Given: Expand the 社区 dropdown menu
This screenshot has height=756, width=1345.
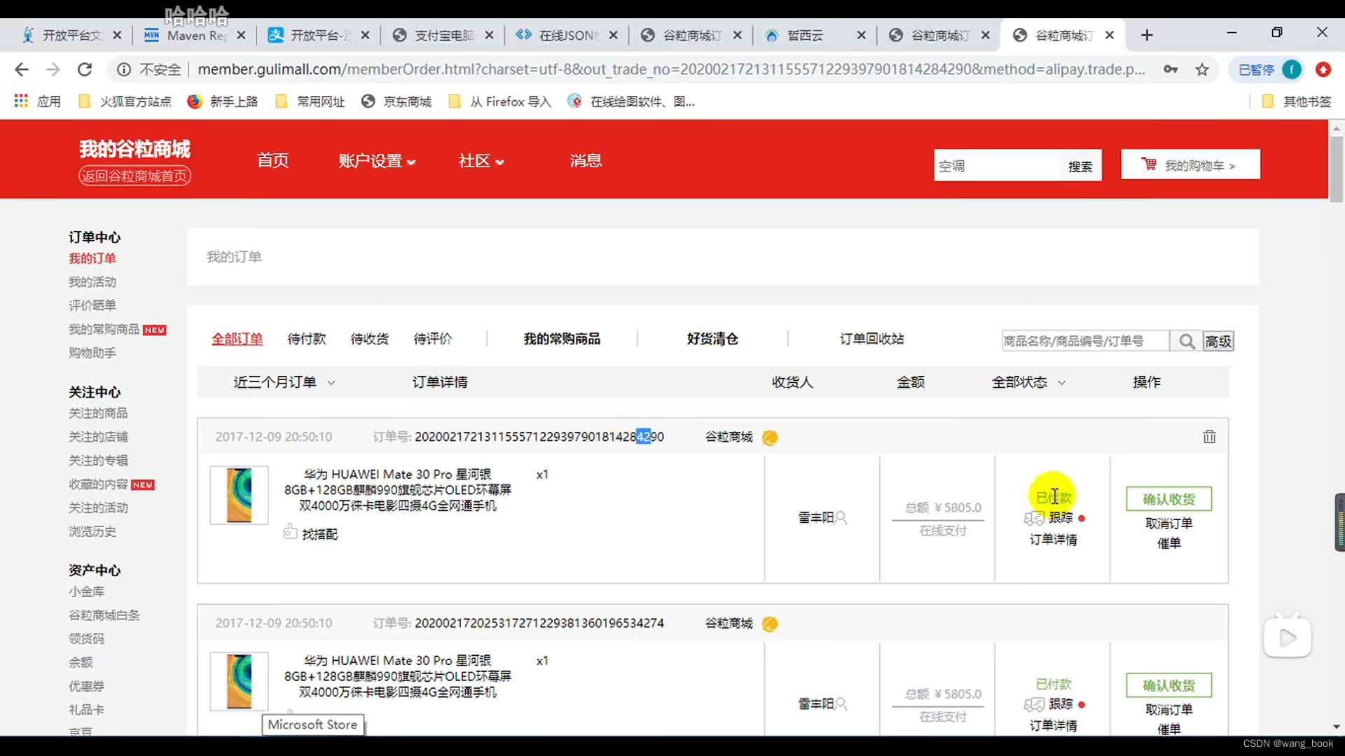Looking at the screenshot, I should point(481,161).
